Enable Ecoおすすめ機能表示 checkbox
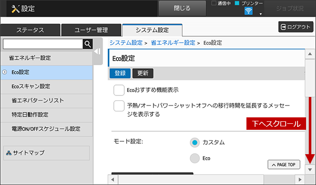Image resolution: width=316 pixels, height=185 pixels. pos(119,90)
